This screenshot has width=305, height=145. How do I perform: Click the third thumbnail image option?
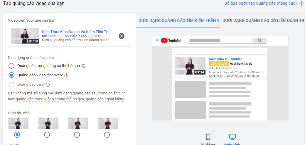(x=78, y=123)
